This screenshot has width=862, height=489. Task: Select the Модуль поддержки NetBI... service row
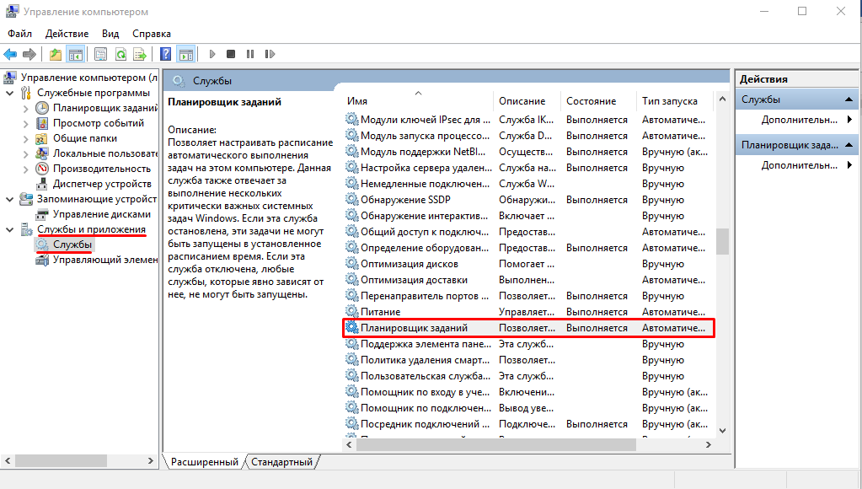click(x=529, y=152)
